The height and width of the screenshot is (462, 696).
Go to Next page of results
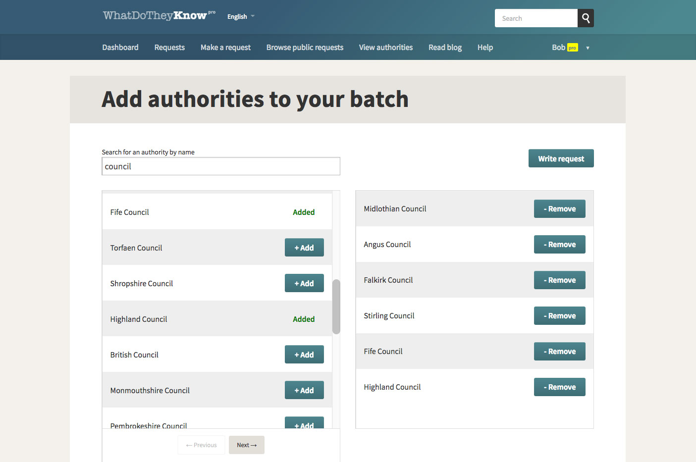point(246,445)
